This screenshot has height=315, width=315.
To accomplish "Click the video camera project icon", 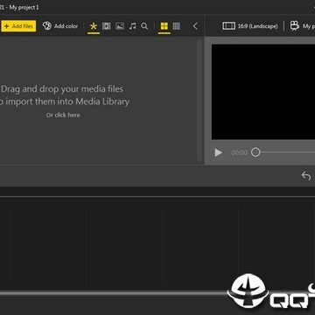I will tap(295, 26).
